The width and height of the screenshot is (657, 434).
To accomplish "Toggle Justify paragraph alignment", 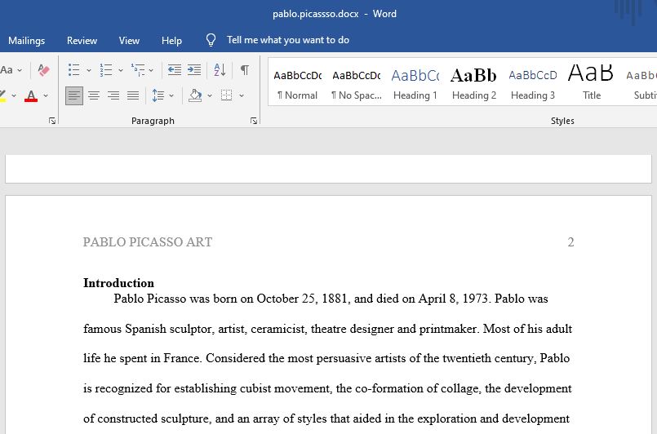I will (x=133, y=95).
